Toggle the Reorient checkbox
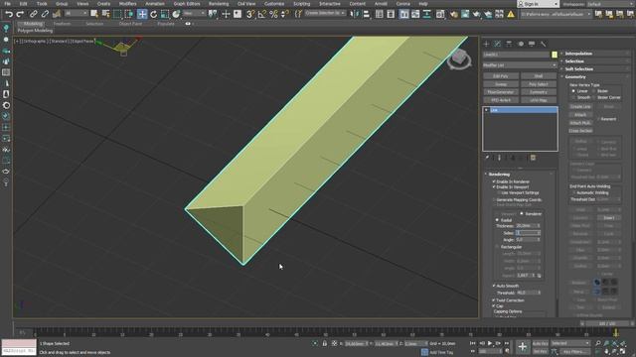This screenshot has height=357, width=636. (598, 119)
